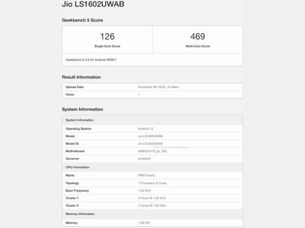The width and height of the screenshot is (305, 228).
Task: Select the Geekbench 5 Score heading
Action: pyautogui.click(x=82, y=20)
